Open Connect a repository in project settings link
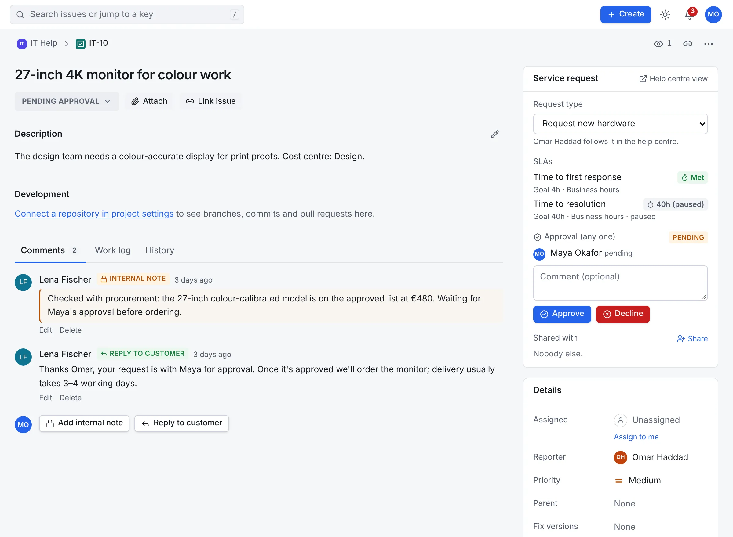The height and width of the screenshot is (537, 733). coord(94,214)
